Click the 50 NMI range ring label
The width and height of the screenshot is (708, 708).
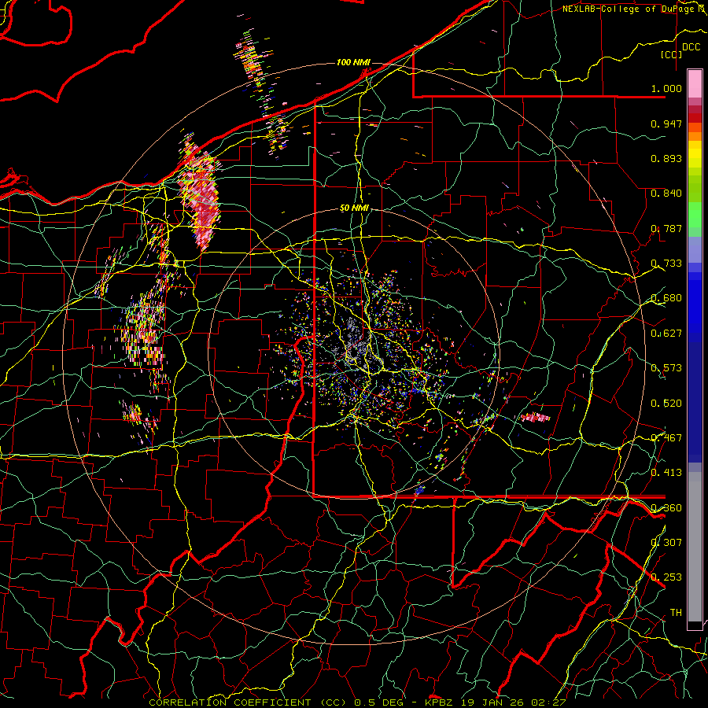click(354, 208)
